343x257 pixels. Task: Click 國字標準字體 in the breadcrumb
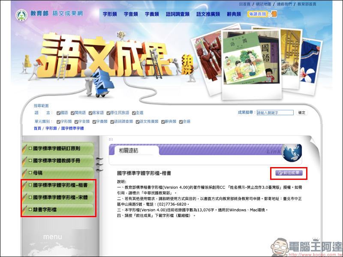tap(72, 128)
